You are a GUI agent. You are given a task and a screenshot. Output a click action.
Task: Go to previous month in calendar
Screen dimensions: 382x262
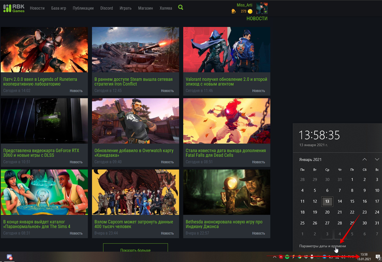[365, 159]
